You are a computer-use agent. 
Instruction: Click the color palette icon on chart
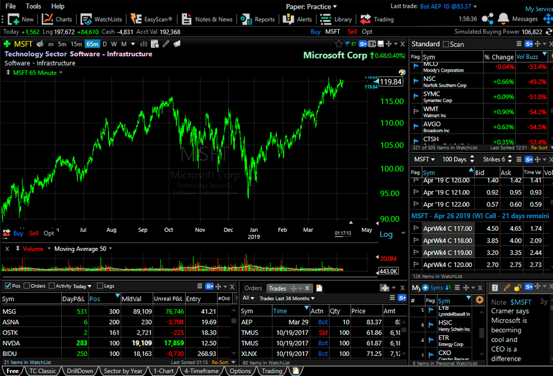pyautogui.click(x=402, y=72)
